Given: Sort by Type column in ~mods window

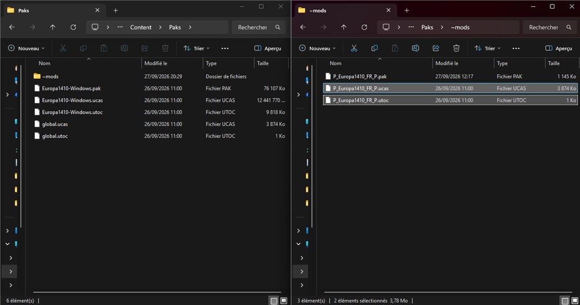Looking at the screenshot, I should (502, 63).
